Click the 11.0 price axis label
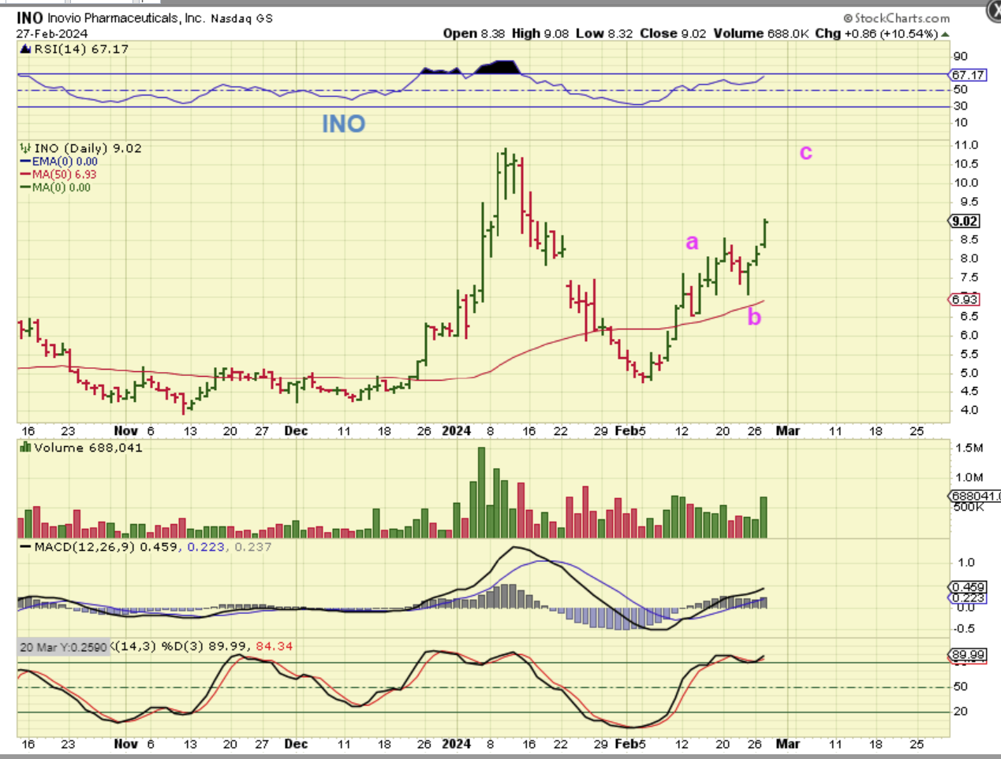 [966, 145]
